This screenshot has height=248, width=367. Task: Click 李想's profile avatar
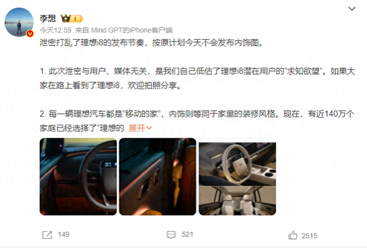(x=19, y=22)
